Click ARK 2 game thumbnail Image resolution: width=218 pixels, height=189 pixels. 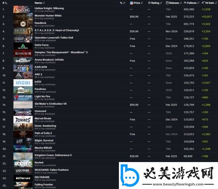(23, 75)
